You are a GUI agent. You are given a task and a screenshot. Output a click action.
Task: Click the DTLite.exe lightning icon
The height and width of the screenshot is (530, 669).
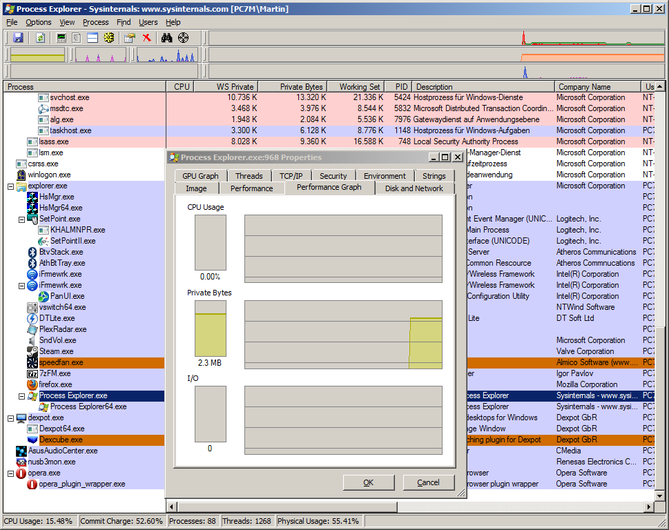(32, 318)
